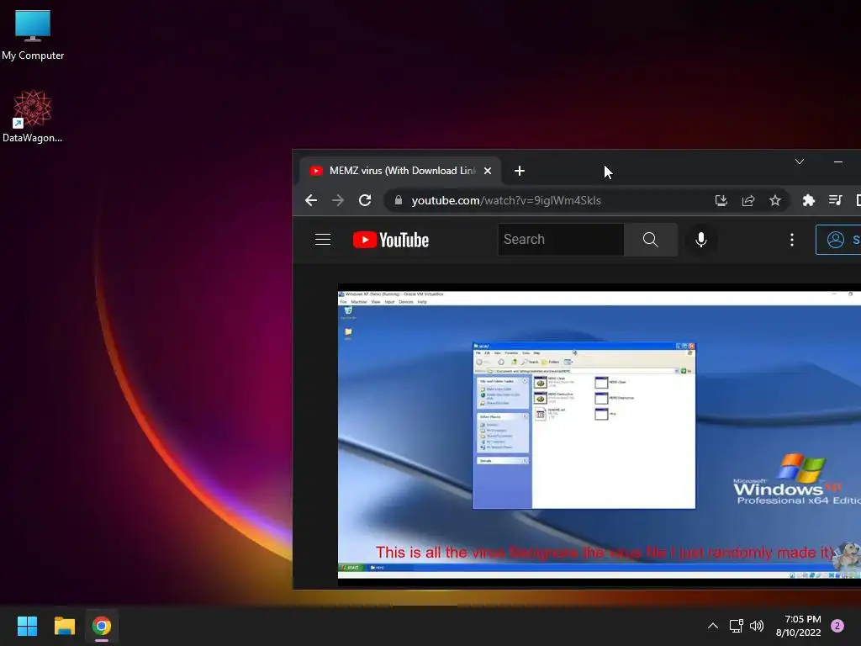
Task: Go back in Chrome
Action: point(311,200)
